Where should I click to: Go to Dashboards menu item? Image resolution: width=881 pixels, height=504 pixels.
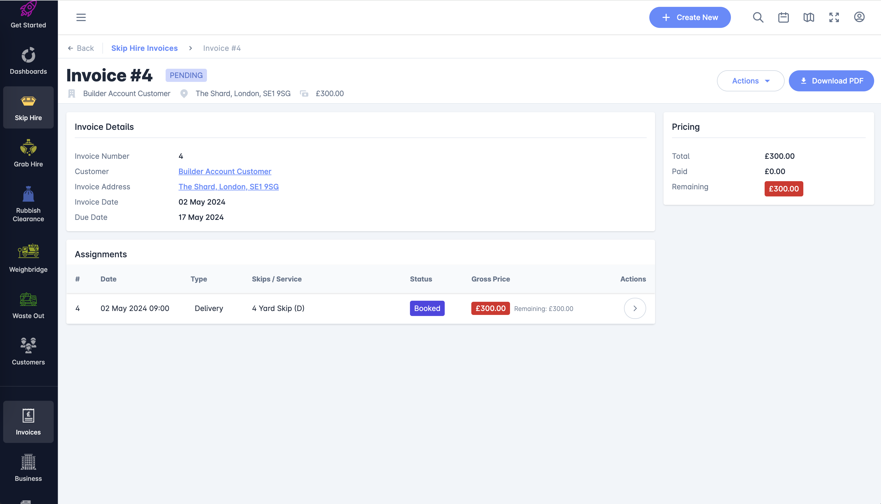point(28,61)
